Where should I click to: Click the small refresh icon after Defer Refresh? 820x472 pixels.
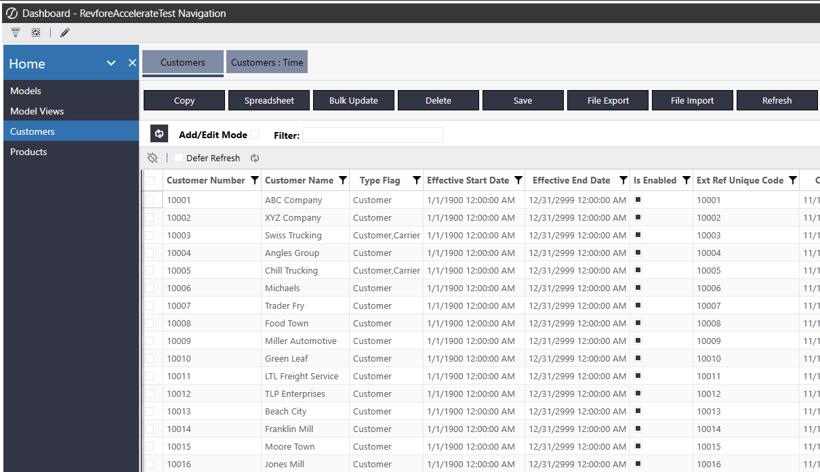tap(255, 158)
